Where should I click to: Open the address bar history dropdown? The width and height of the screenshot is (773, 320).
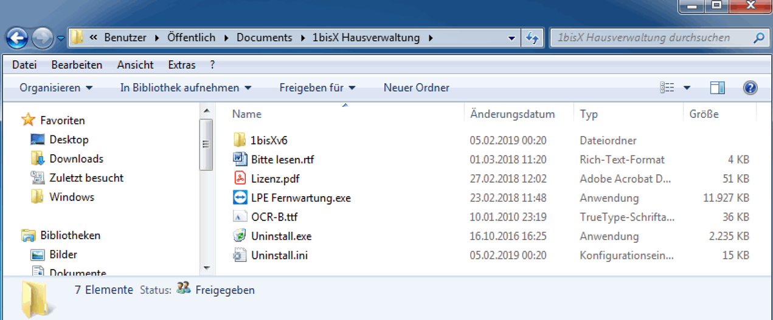pos(511,38)
